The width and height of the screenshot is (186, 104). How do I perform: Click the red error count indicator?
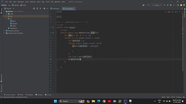click(x=166, y=12)
